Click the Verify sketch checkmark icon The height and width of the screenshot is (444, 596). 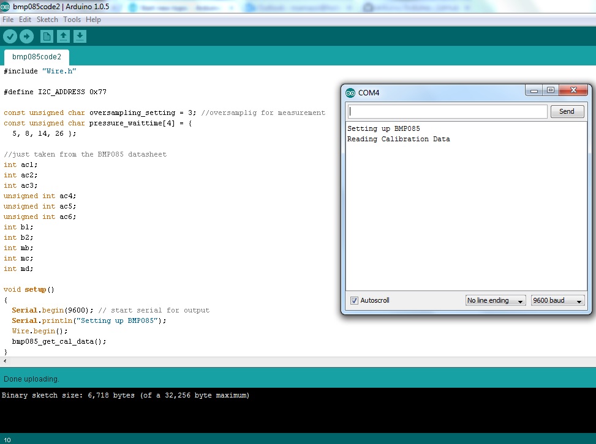coord(10,37)
